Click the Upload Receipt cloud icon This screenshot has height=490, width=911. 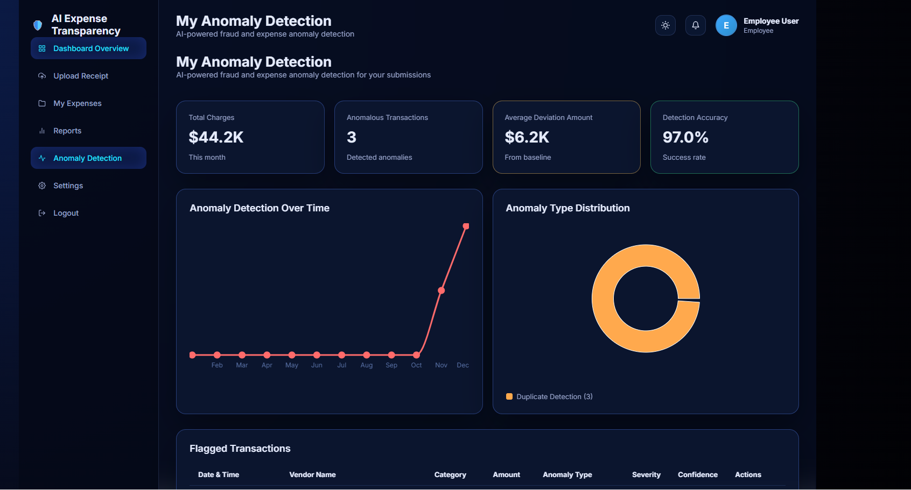point(42,76)
